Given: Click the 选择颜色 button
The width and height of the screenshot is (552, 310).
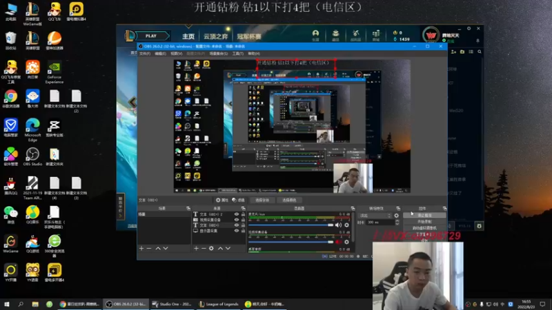Looking at the screenshot, I should [289, 200].
